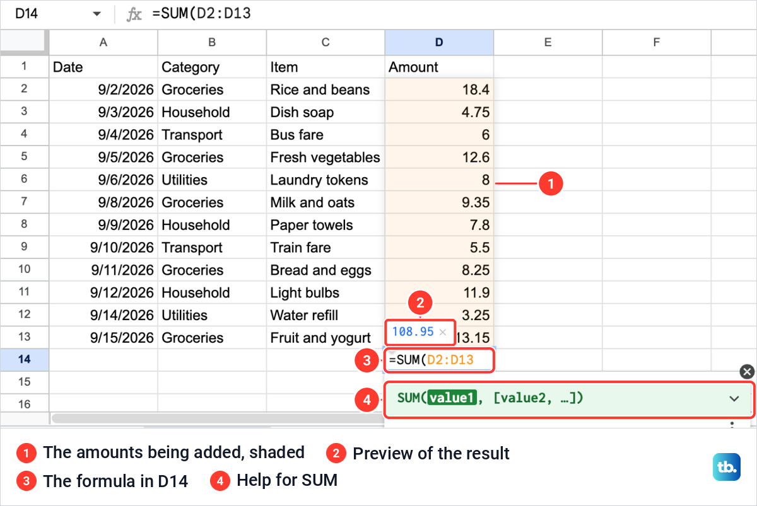
Task: Select column A header
Action: tap(103, 42)
